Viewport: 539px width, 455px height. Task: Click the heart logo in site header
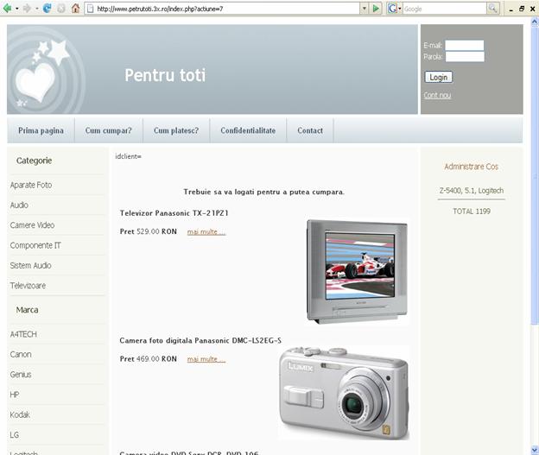tap(37, 81)
